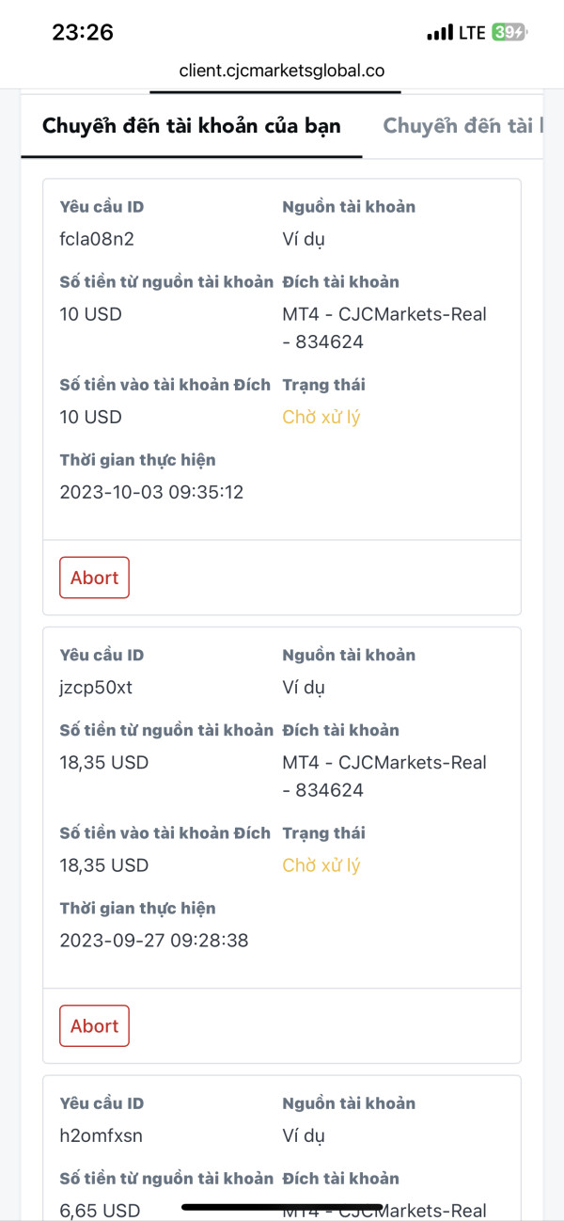Tap timestamp 2023-09-27 09:28:38
Image resolution: width=564 pixels, height=1221 pixels.
pyautogui.click(x=153, y=940)
